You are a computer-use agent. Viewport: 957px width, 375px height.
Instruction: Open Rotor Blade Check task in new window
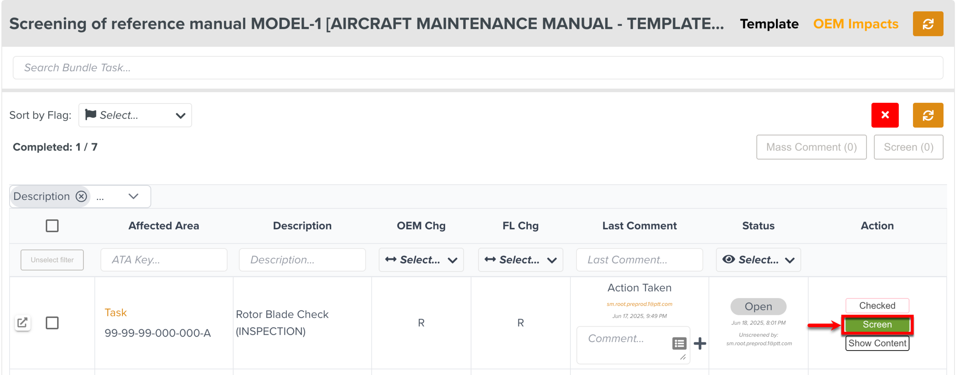pos(23,323)
